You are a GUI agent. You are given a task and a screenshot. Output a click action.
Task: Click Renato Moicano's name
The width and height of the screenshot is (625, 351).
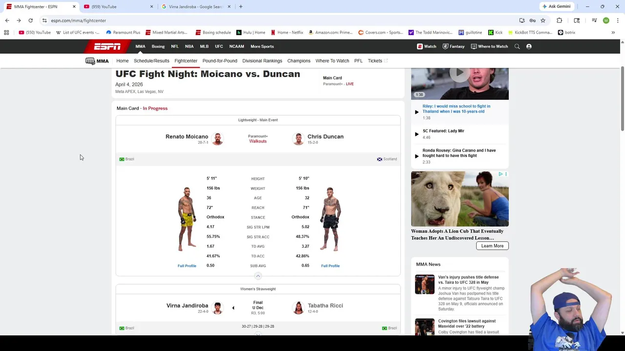(187, 136)
